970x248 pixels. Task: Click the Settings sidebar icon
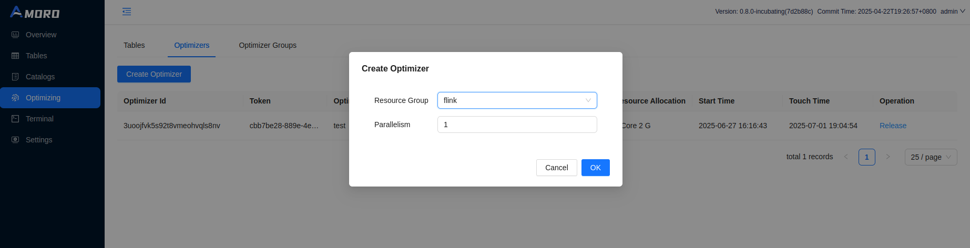pyautogui.click(x=15, y=140)
